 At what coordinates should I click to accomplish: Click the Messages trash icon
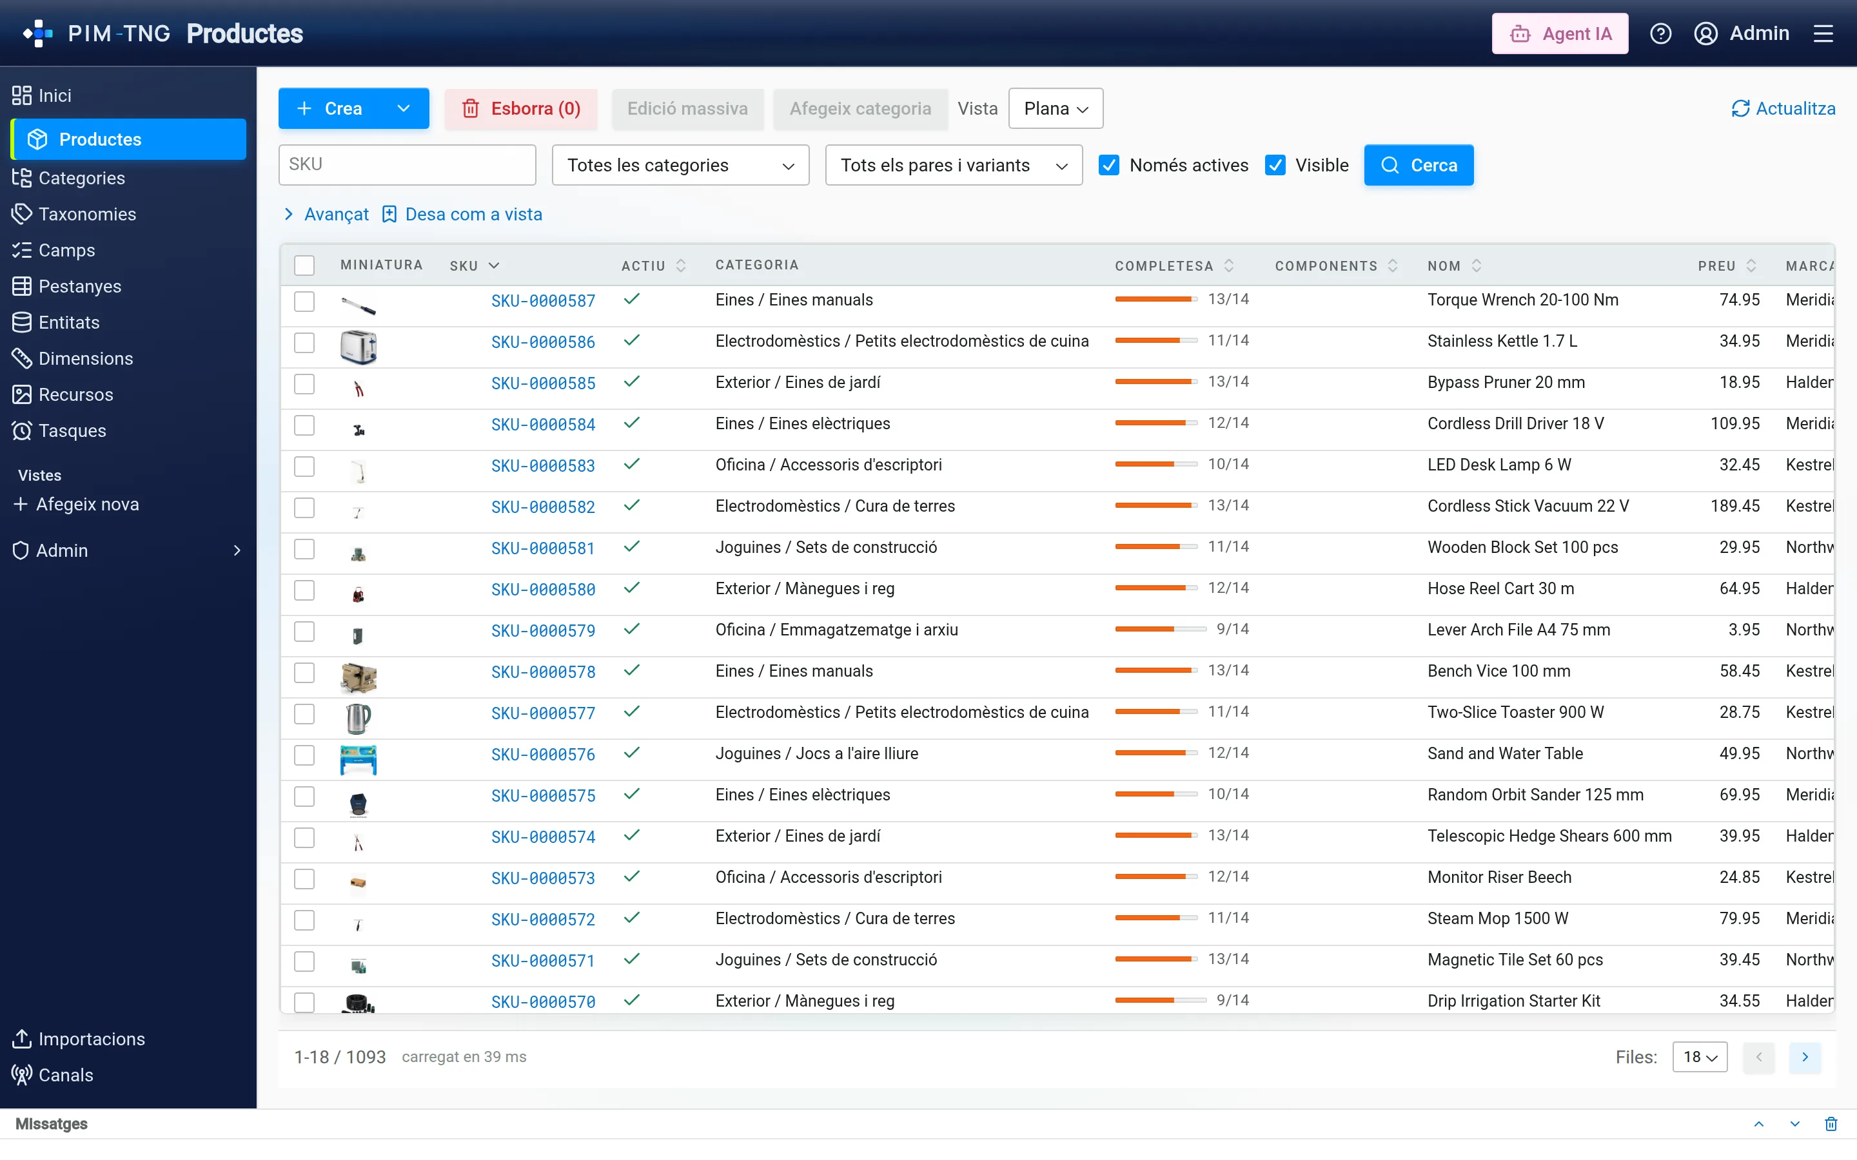1831,1124
